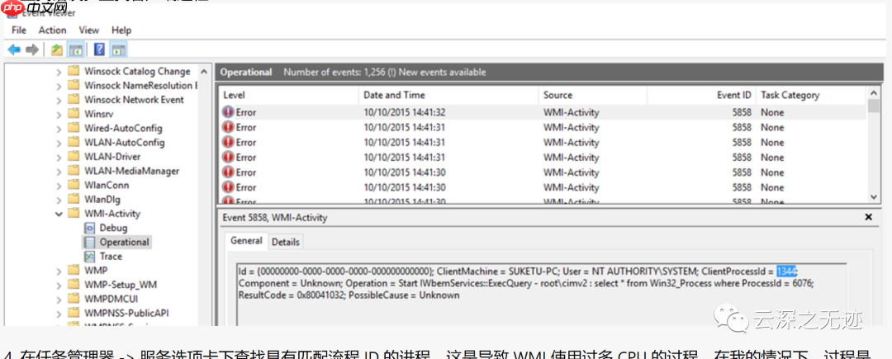Sort events by Source column header
Viewport: 892px width, 359px height.
592,96
